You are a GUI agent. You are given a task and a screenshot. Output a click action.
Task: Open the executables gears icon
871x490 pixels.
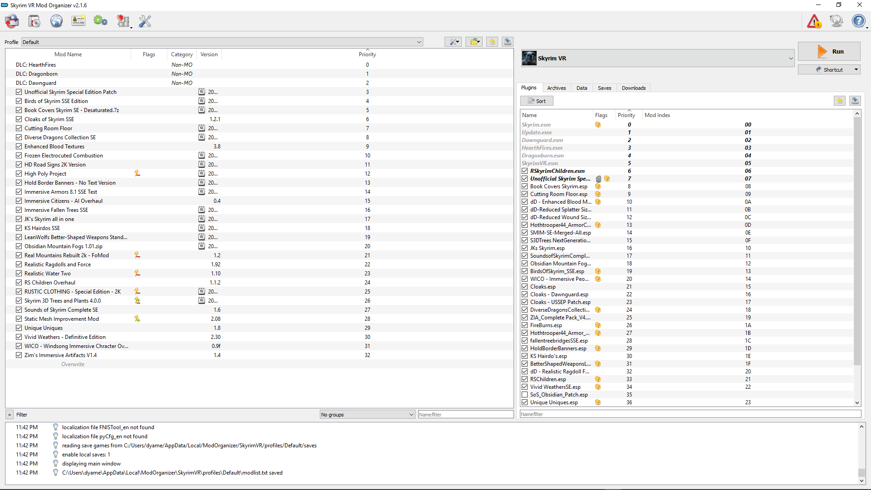(x=100, y=21)
